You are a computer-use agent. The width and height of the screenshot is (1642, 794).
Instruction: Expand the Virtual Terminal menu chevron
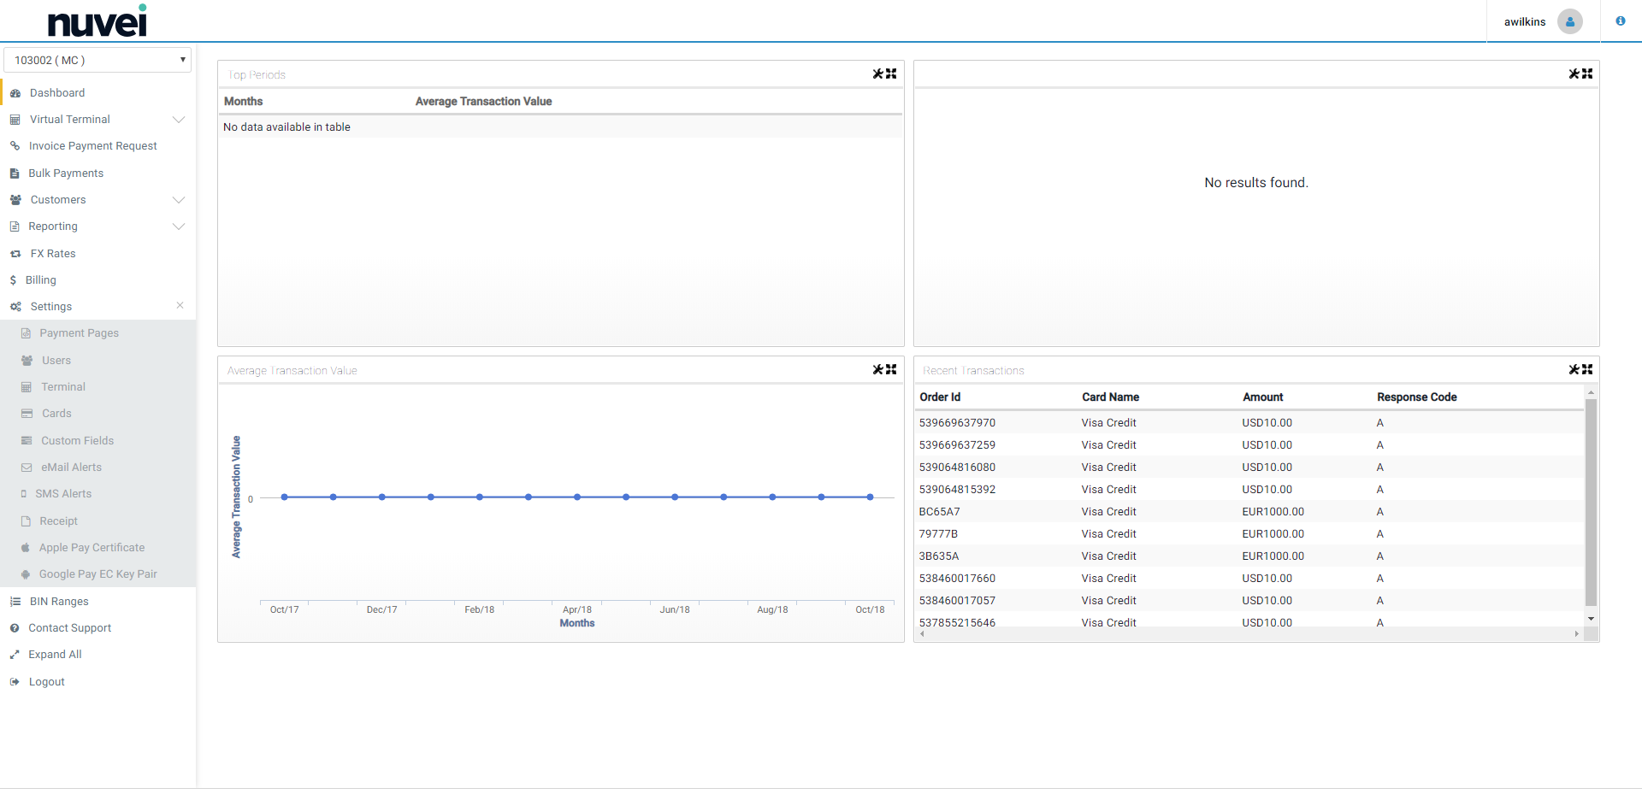(x=179, y=120)
